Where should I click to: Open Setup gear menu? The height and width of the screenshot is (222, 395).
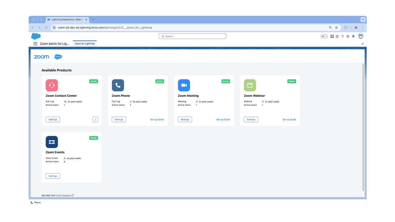click(348, 36)
